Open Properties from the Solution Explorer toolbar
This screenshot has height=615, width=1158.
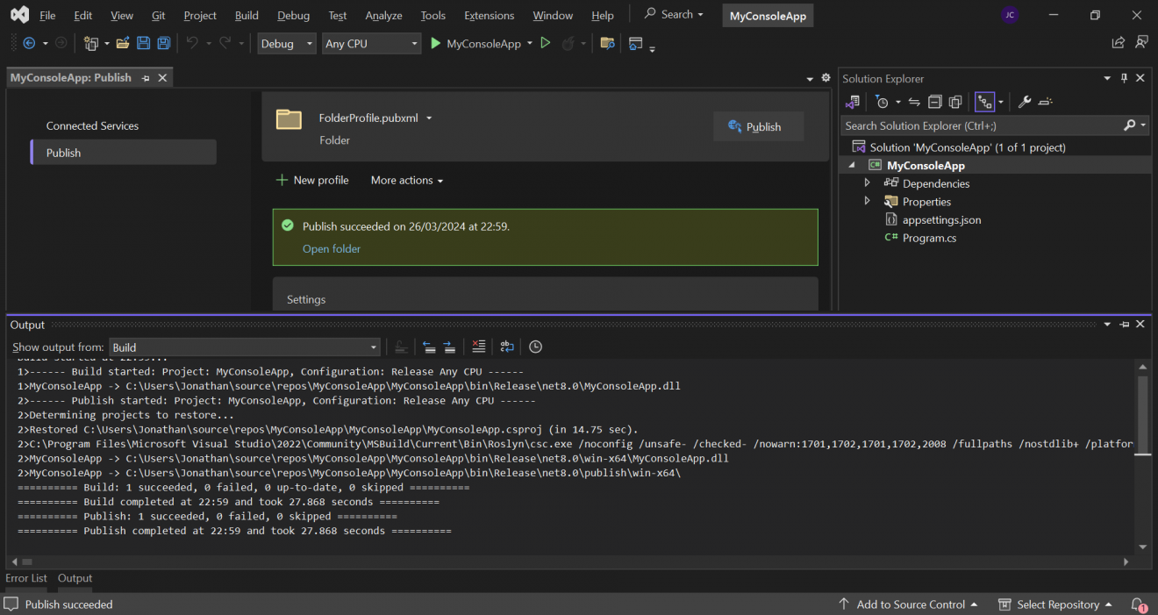point(1024,102)
